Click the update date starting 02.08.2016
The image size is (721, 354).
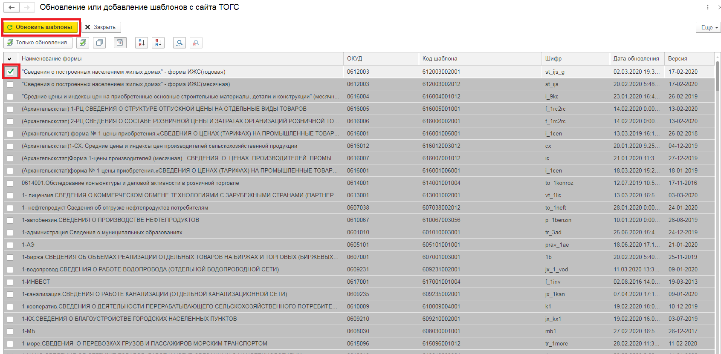pyautogui.click(x=637, y=282)
